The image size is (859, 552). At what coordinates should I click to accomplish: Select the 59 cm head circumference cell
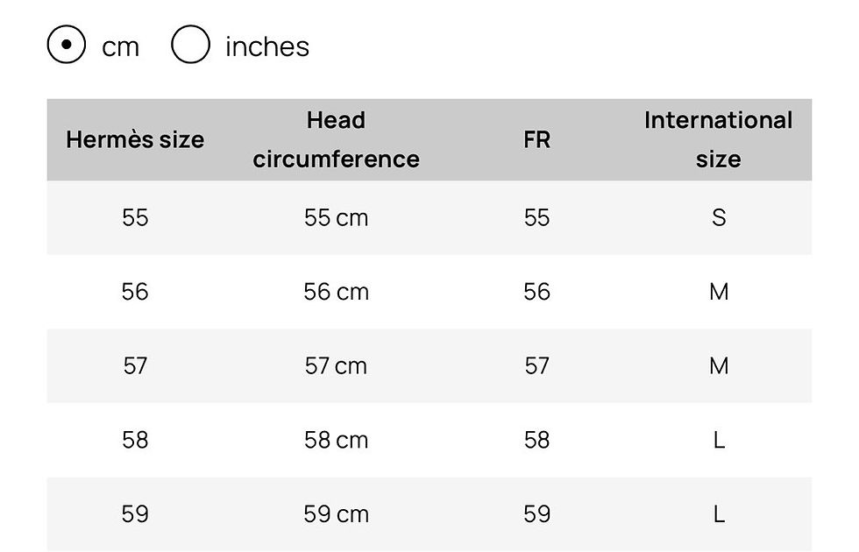(336, 514)
